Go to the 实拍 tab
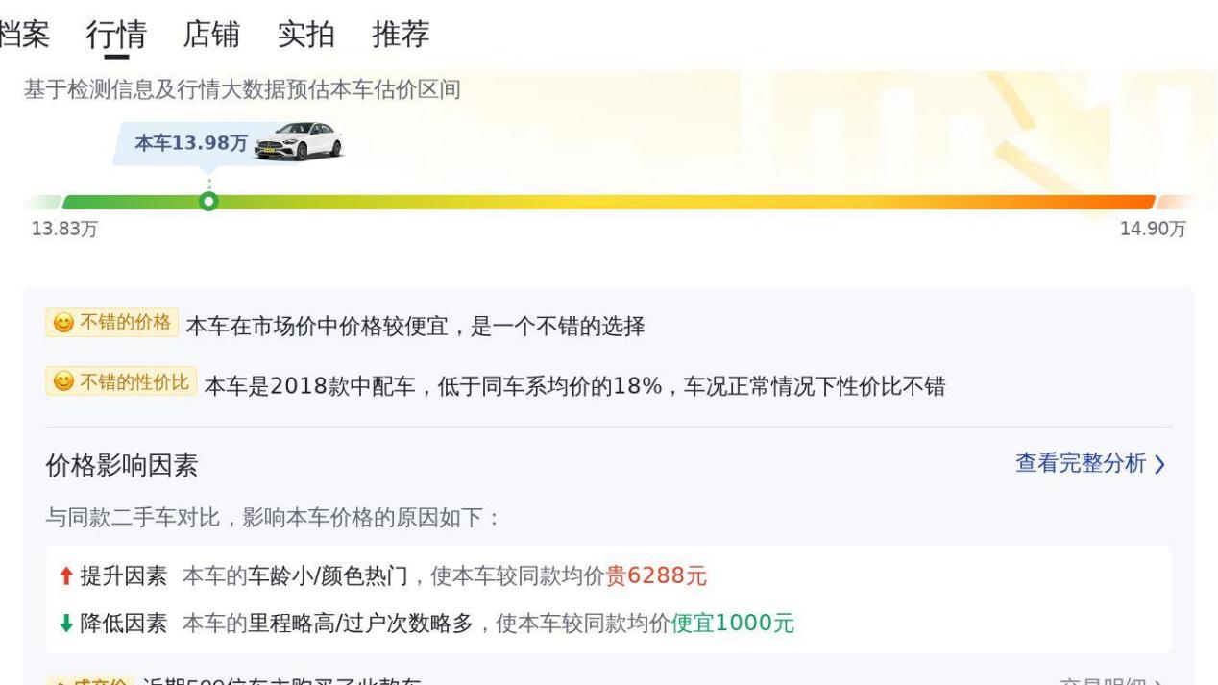Screen dimensions: 1218x685 click(305, 35)
